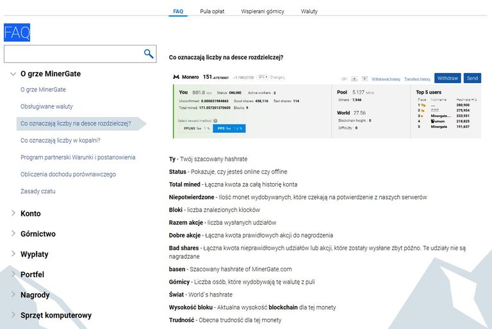
Task: Click the bold term Wysokość bloku
Action: (x=190, y=307)
